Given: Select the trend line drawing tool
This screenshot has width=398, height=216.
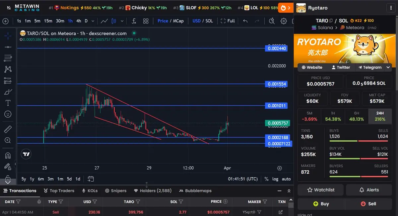Looking at the screenshot, I should [8, 47].
